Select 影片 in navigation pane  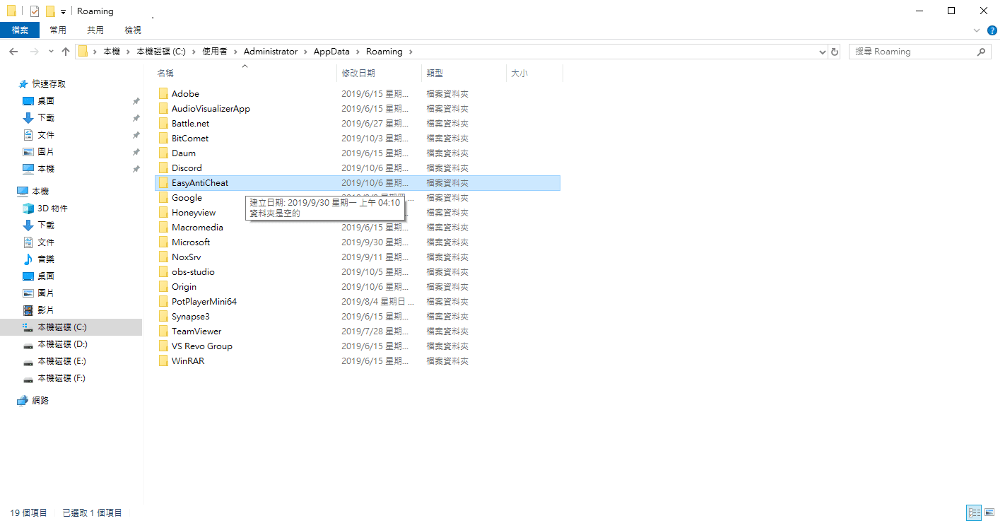point(46,310)
